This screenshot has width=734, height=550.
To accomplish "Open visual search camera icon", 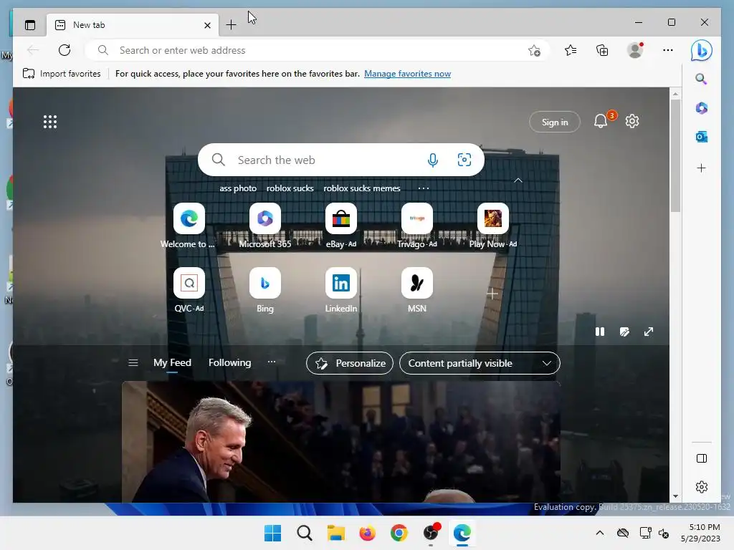I will click(464, 160).
